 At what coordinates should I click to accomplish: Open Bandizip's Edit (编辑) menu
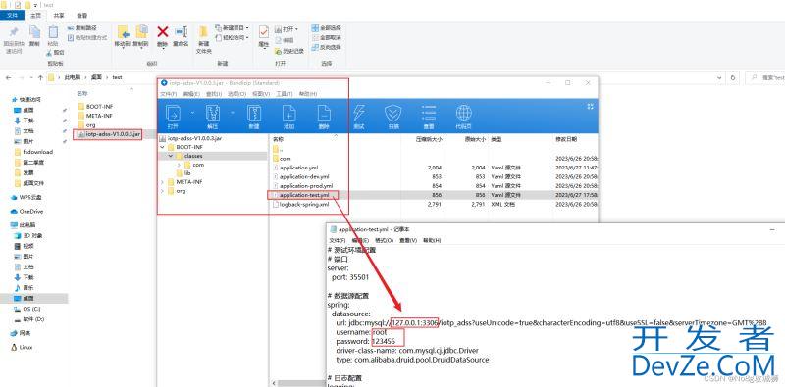pos(191,94)
